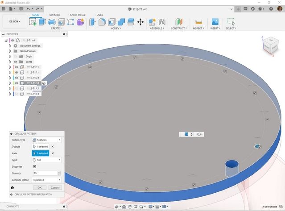Activate the Move/Copy arrows icon
Viewport: 285px width, 211px height.
pyautogui.click(x=140, y=22)
